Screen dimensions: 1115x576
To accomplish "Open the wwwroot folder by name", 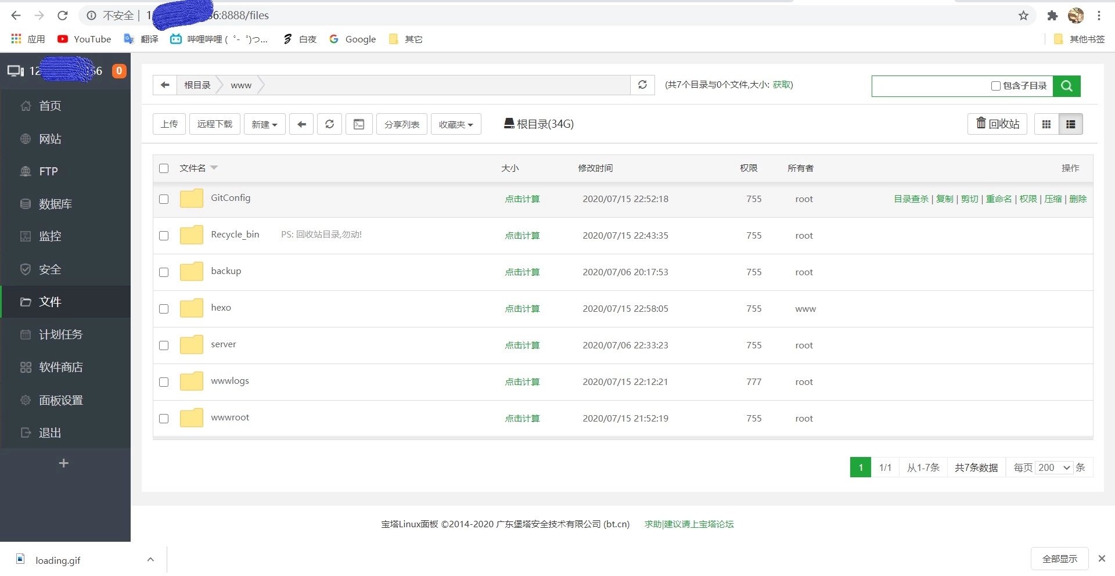I will coord(230,417).
